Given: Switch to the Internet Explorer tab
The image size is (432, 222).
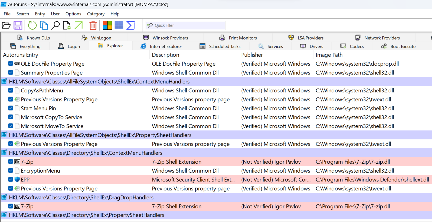Looking at the screenshot, I should point(162,46).
